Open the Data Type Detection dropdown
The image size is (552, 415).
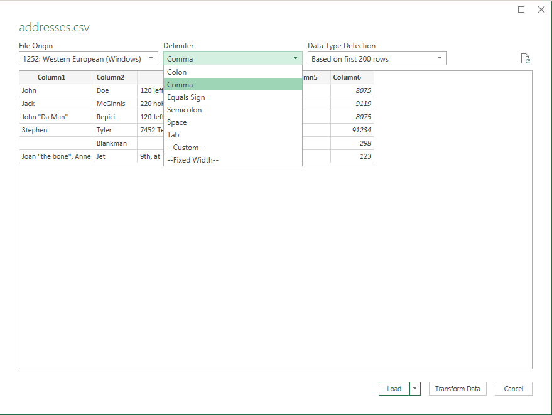377,58
